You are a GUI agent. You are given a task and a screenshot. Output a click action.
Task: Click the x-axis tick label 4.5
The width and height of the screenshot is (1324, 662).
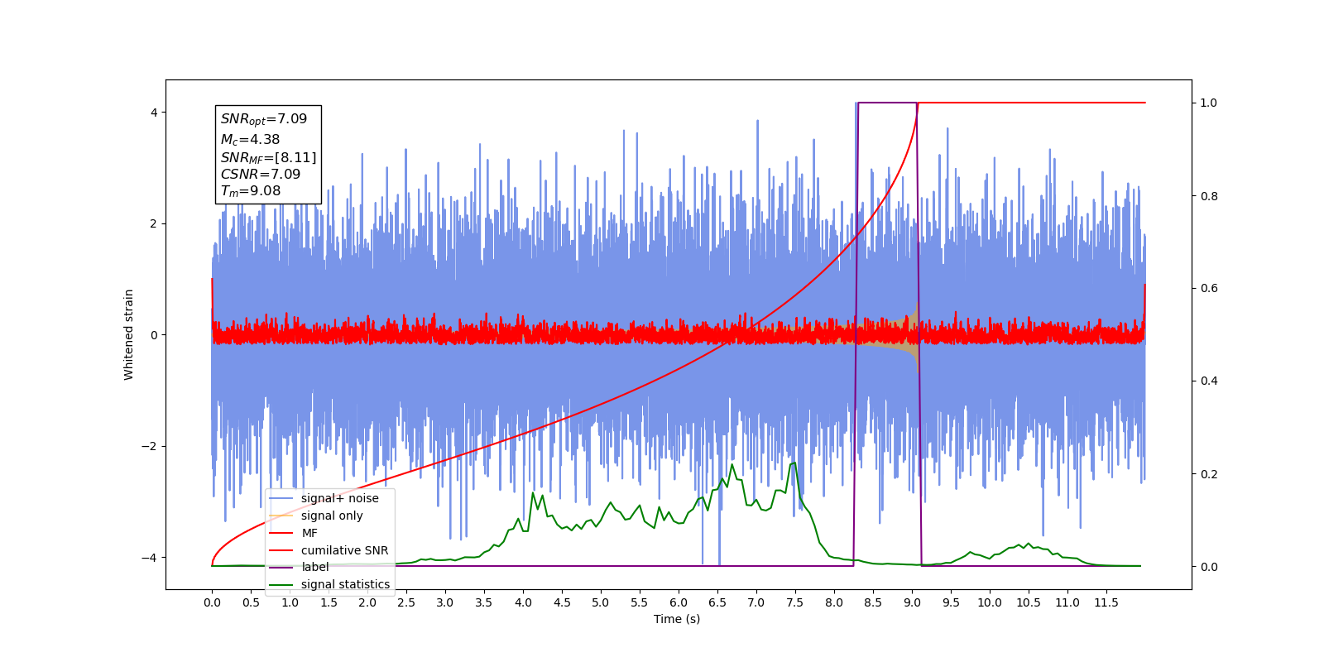[562, 602]
